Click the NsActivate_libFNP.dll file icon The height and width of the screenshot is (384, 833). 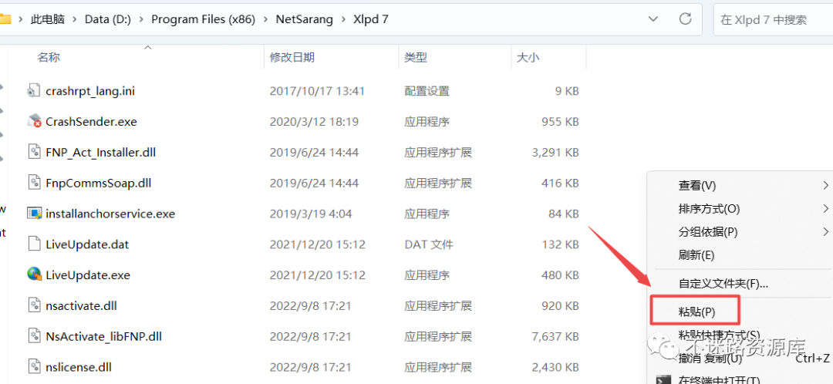tap(33, 337)
